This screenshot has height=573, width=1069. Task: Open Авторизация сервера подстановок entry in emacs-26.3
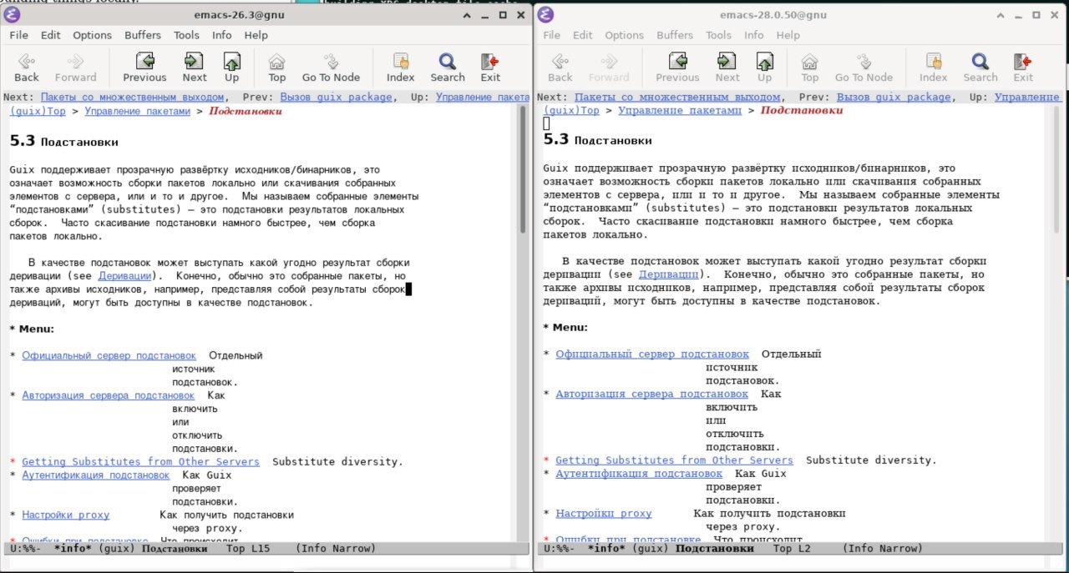(x=108, y=395)
